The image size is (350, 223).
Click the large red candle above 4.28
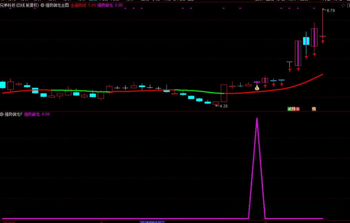[x=224, y=93]
